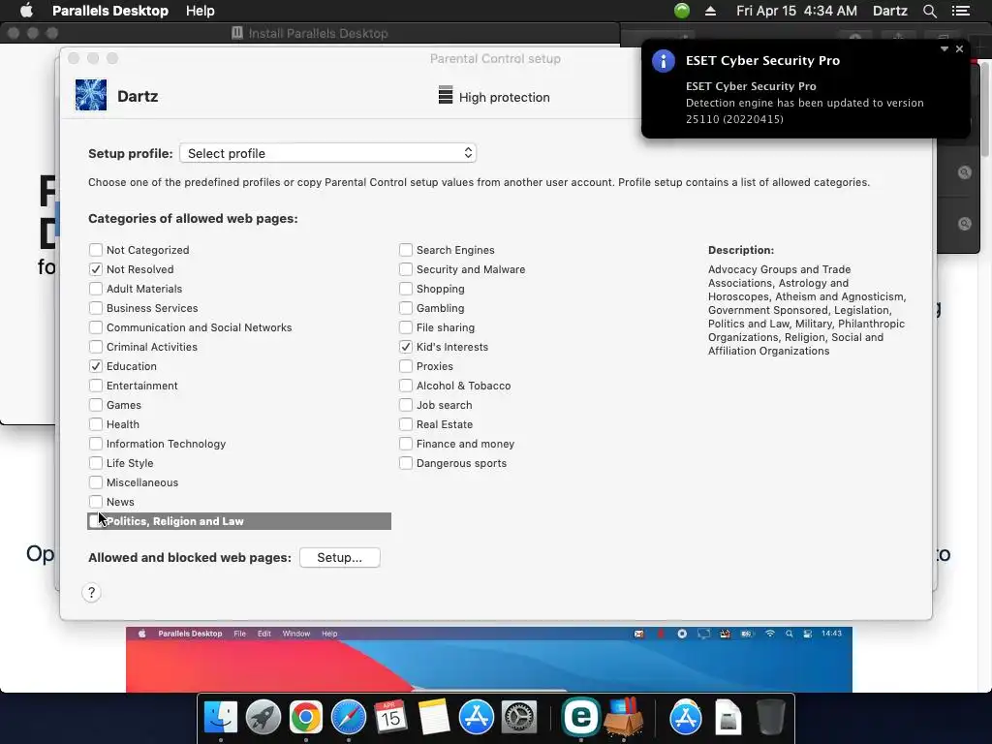Image resolution: width=992 pixels, height=744 pixels.
Task: Open the Parallels Desktop menu
Action: 110,11
